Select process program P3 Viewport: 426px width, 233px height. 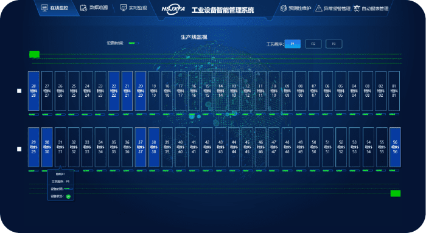334,44
